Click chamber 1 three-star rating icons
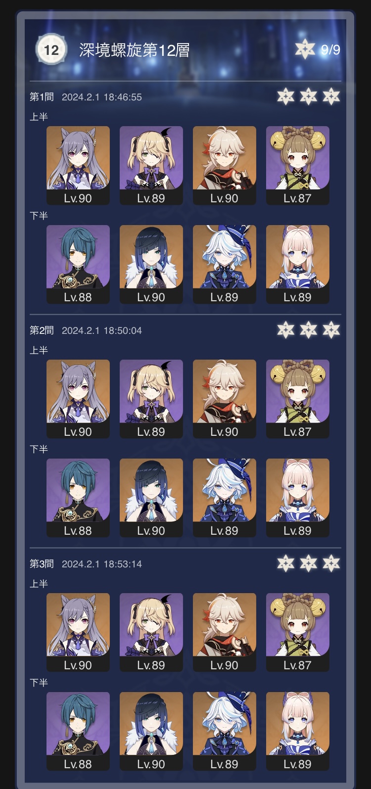The image size is (371, 789). (308, 96)
